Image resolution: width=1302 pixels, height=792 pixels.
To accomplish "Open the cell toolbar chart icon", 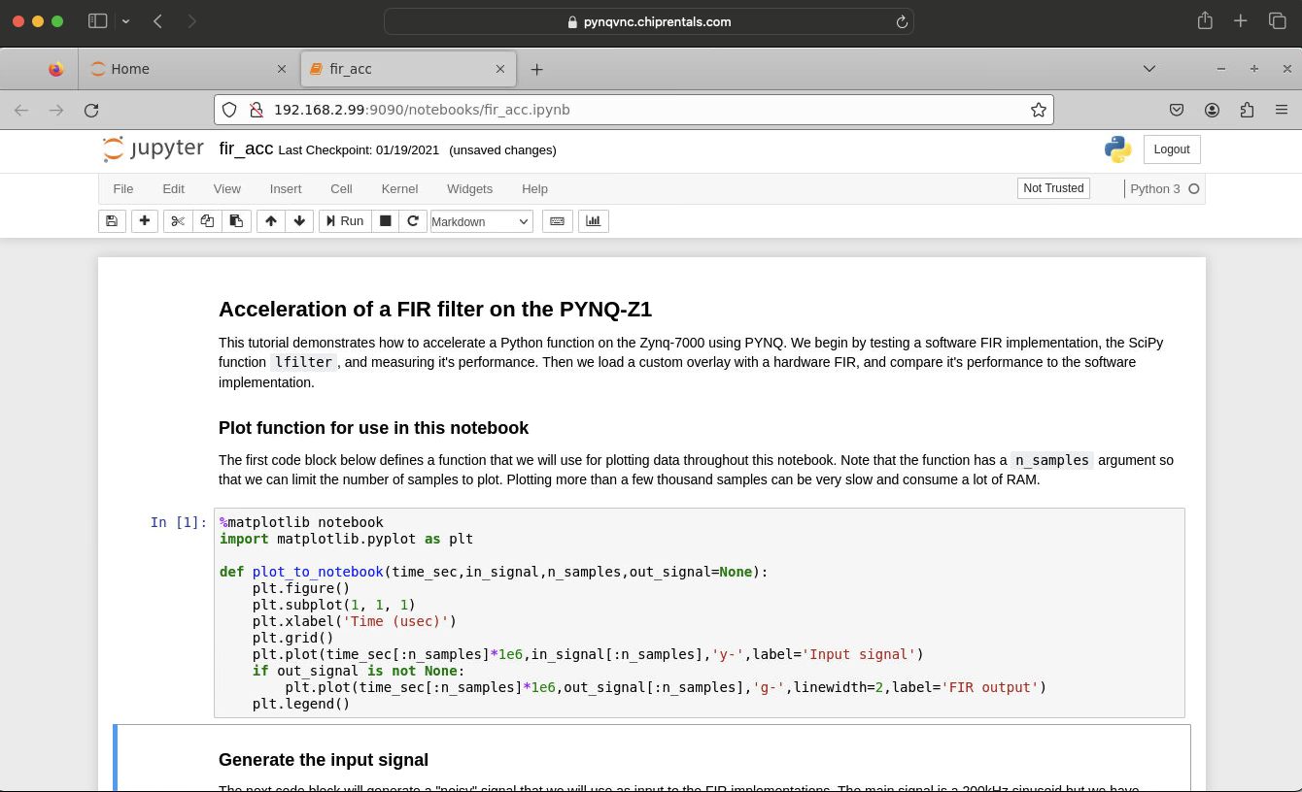I will tap(593, 221).
